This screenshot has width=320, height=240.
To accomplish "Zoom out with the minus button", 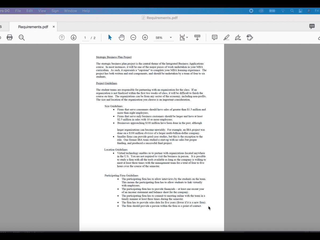I will (133, 37).
